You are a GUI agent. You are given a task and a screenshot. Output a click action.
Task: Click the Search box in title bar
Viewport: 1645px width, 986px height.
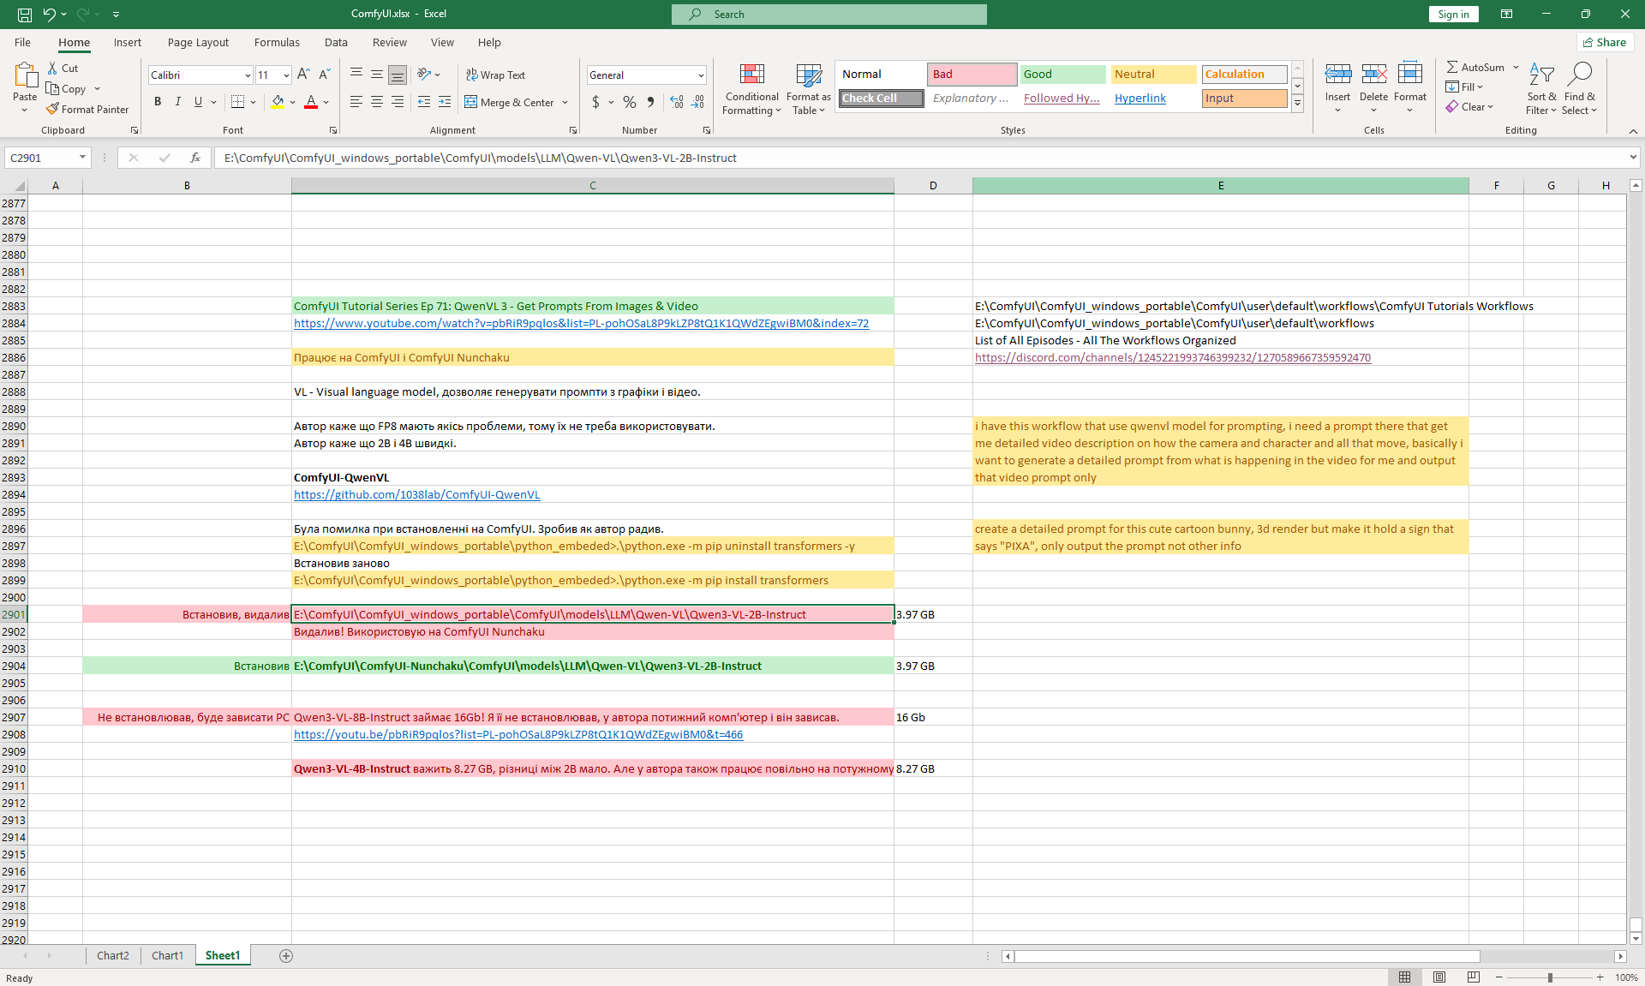tap(828, 14)
